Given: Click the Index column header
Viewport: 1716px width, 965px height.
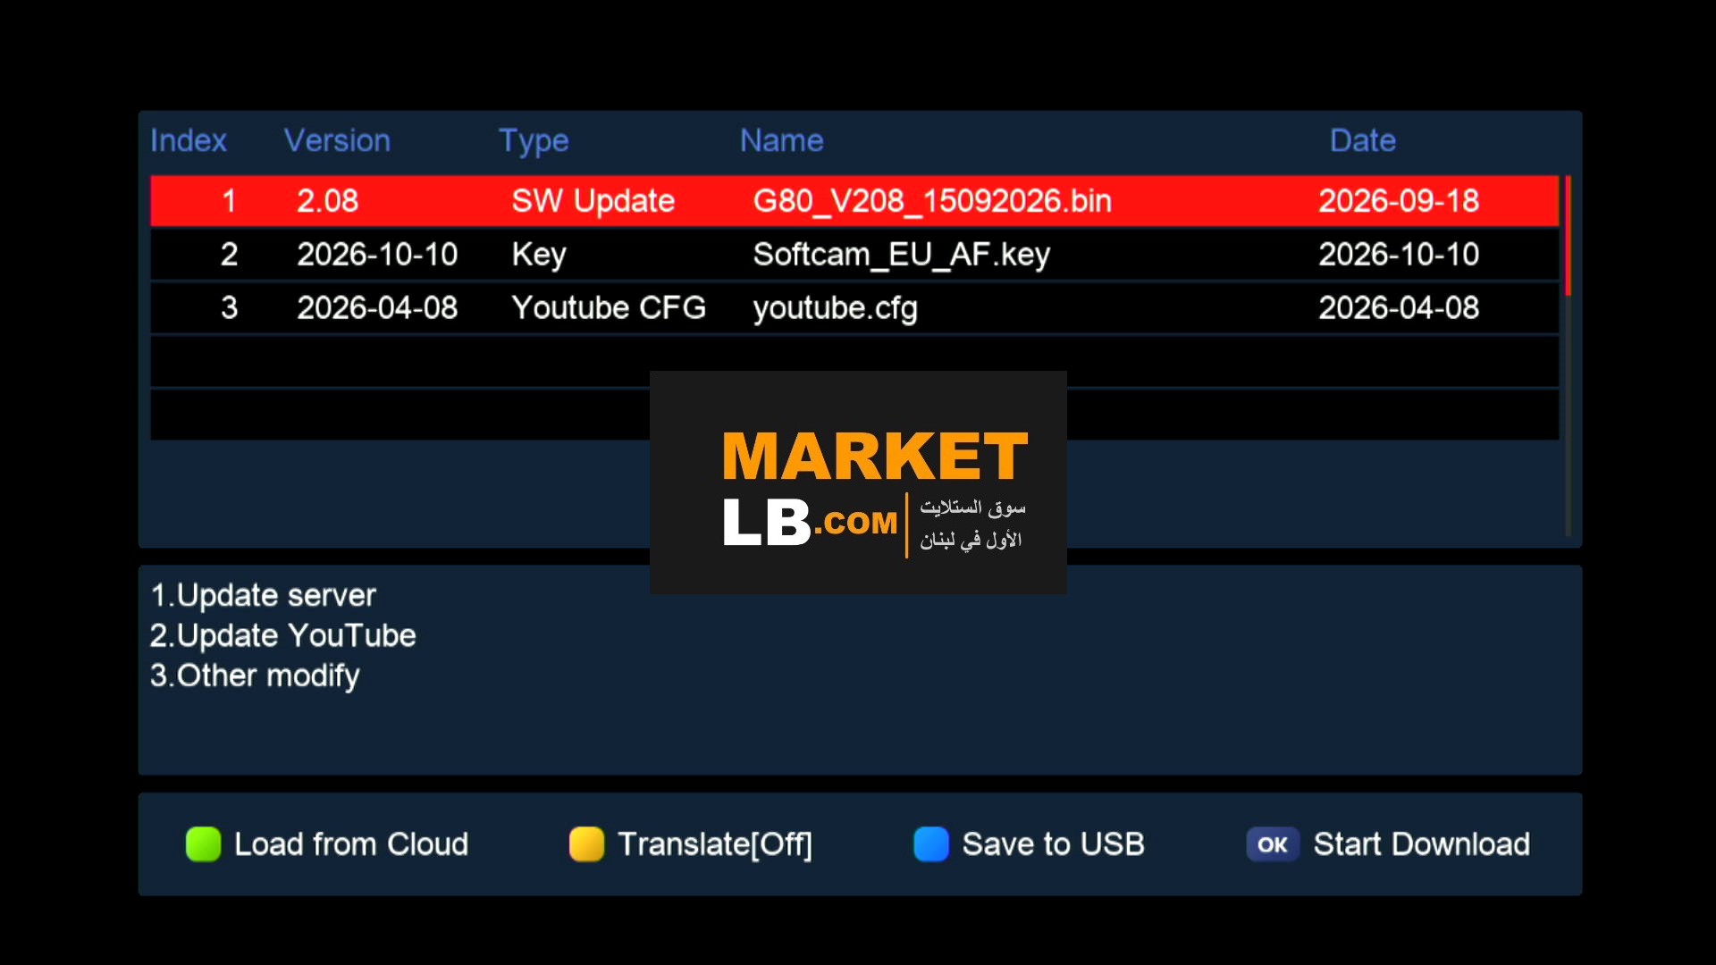Looking at the screenshot, I should (188, 140).
